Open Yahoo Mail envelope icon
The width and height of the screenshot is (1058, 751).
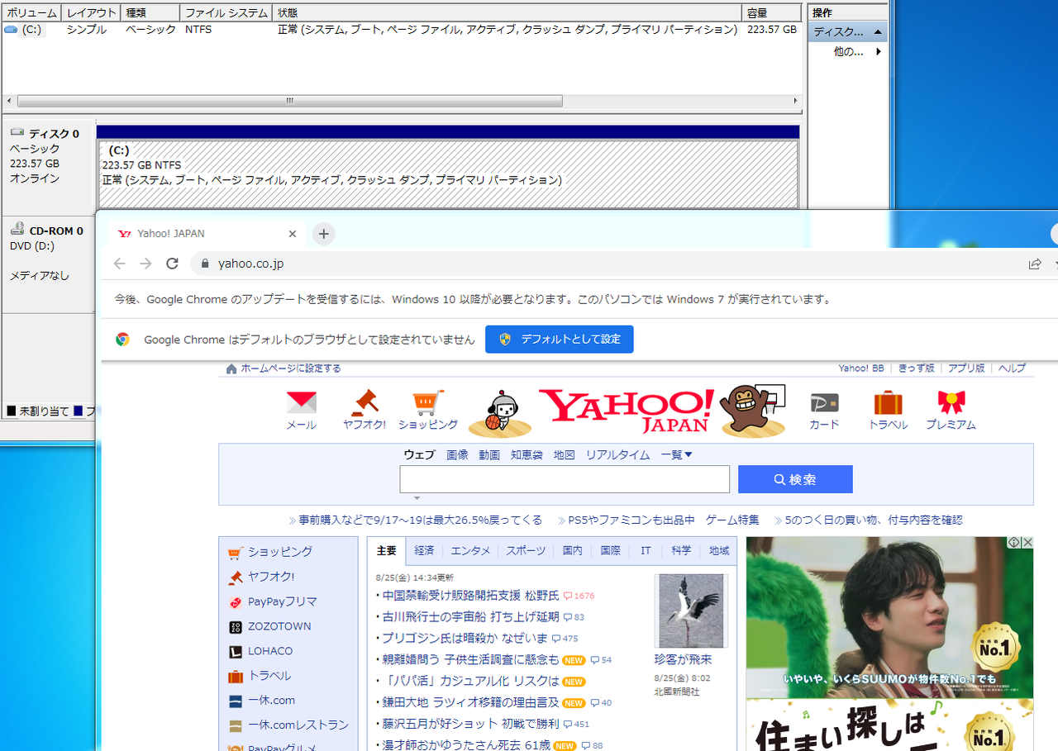301,403
